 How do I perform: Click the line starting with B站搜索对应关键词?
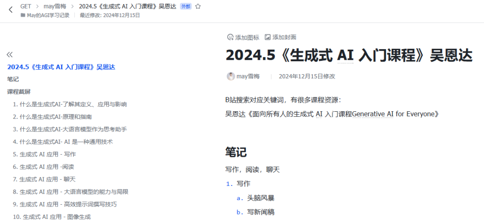pyautogui.click(x=284, y=101)
